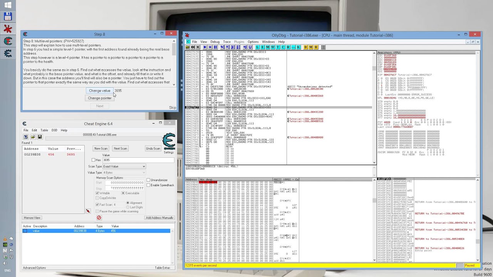Open Cheat Engine D3D menu
The image size is (493, 277).
[x=54, y=130]
